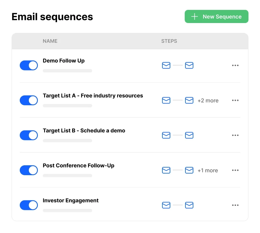Show the +2 more steps for Target List A

pos(208,100)
